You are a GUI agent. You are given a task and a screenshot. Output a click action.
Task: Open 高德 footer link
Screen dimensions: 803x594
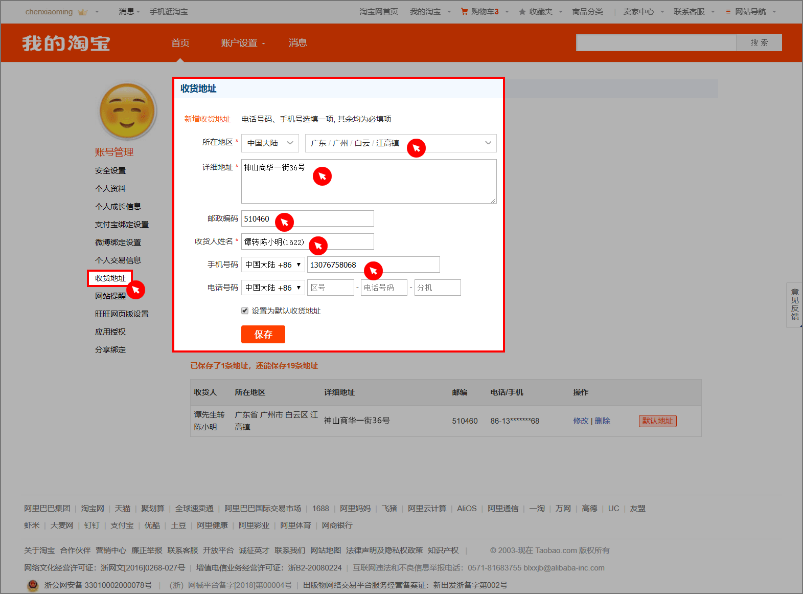589,509
